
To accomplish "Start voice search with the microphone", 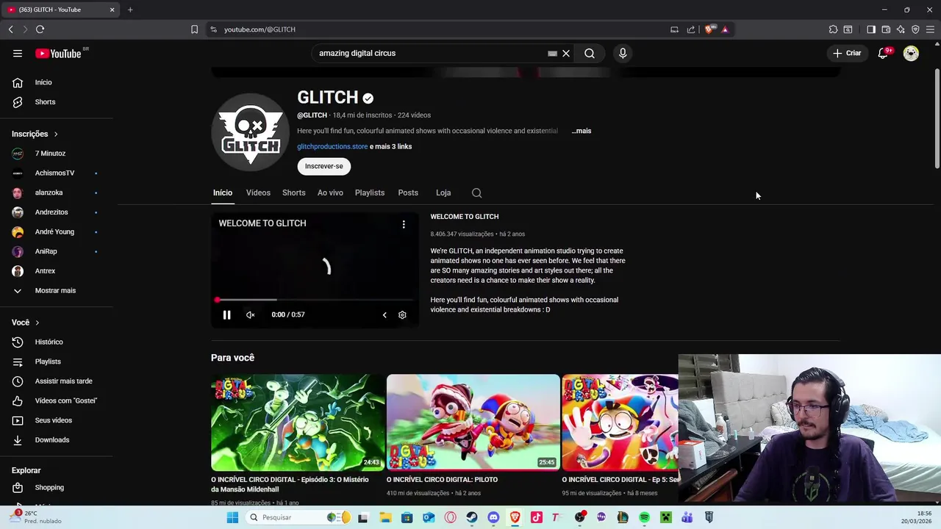I will coord(623,53).
